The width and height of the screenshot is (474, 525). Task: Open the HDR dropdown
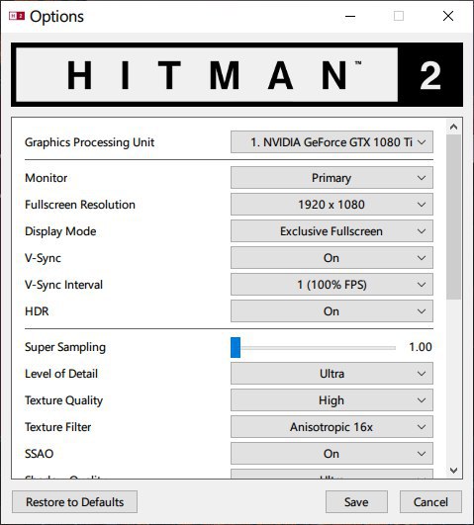(332, 311)
